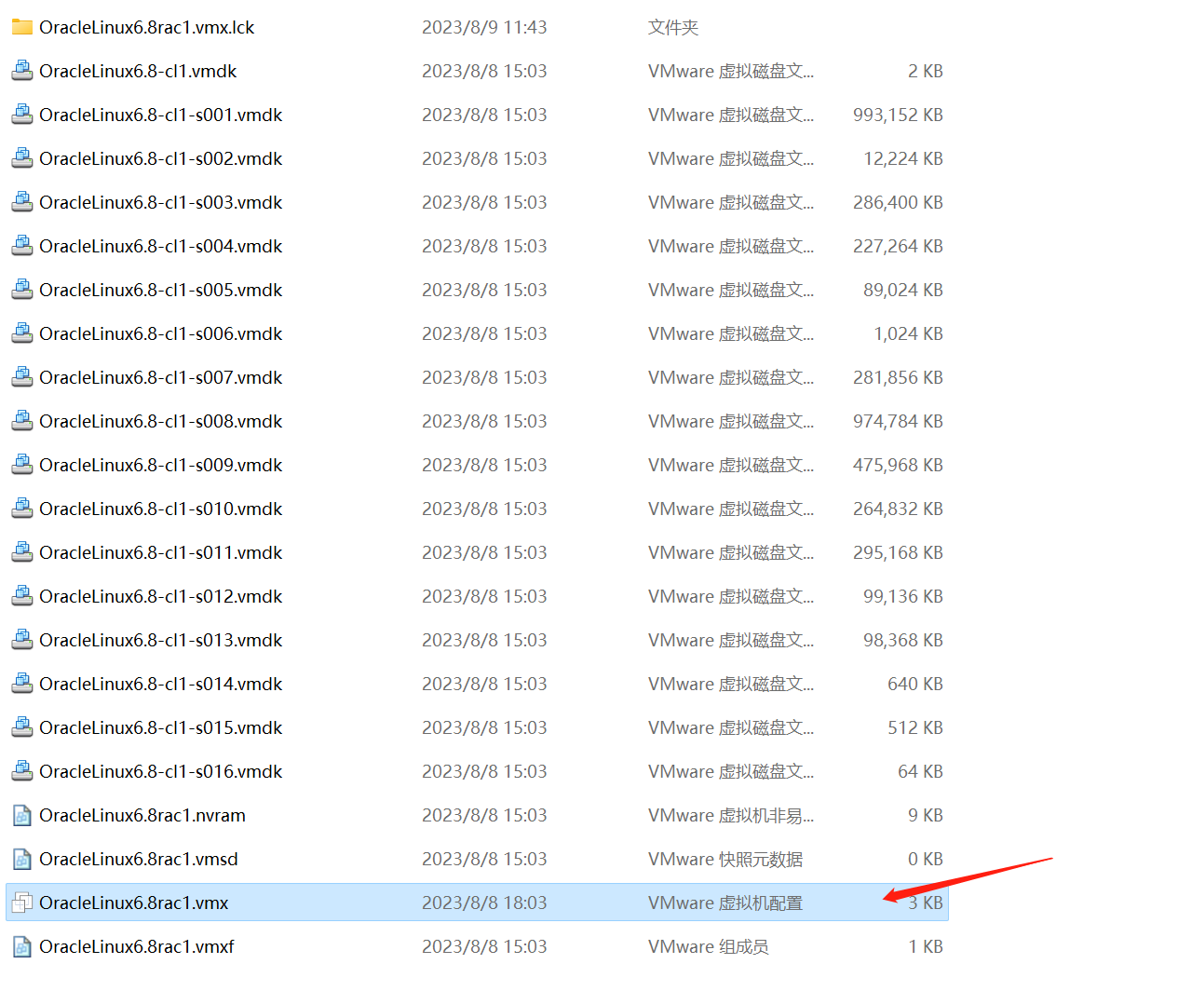The image size is (1178, 991).
Task: Select file name OracleLinux6.8-cl1-s003.vmdk
Action: [160, 202]
